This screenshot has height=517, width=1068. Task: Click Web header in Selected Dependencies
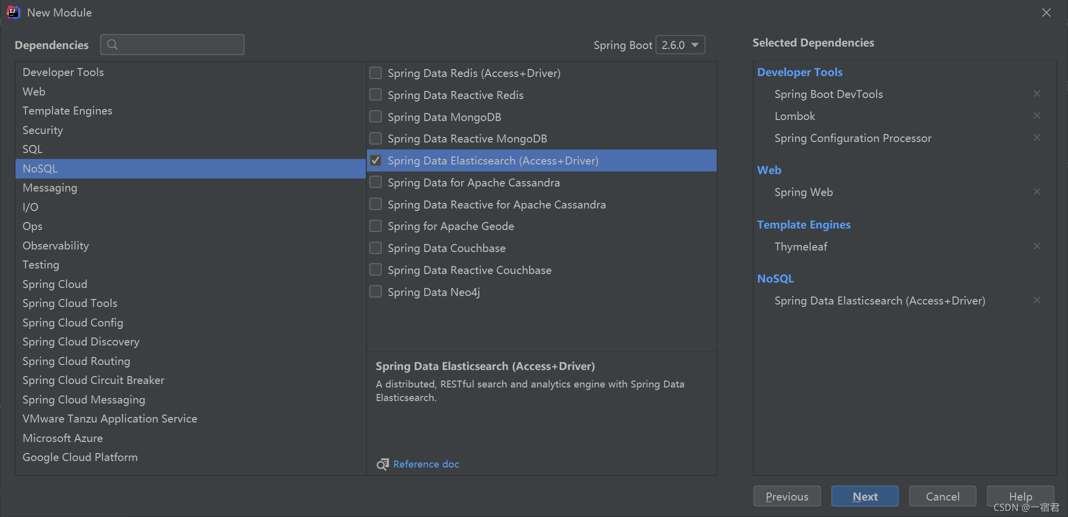click(x=769, y=170)
